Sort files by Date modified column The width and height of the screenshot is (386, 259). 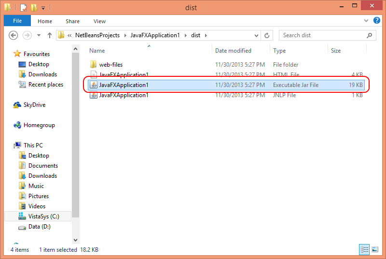click(233, 51)
